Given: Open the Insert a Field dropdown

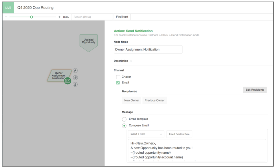Looking at the screenshot, I should pos(146,134).
